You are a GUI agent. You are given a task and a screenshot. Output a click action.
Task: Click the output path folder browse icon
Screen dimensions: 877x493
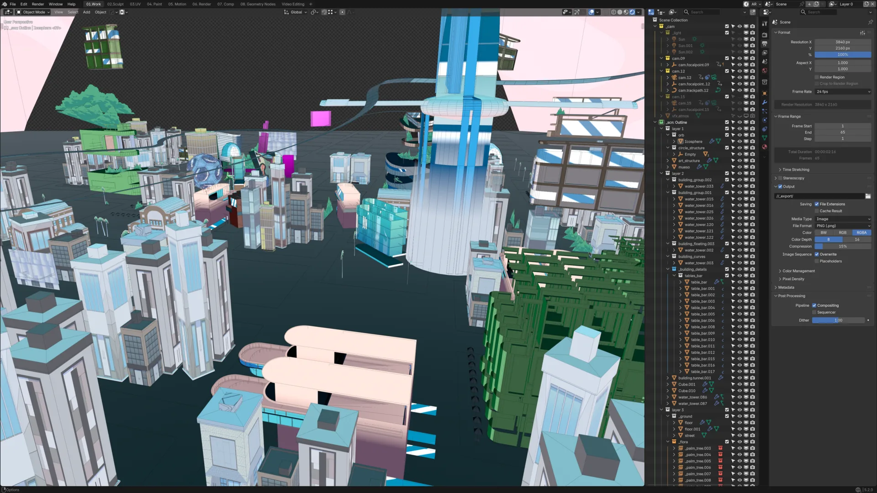tap(868, 196)
